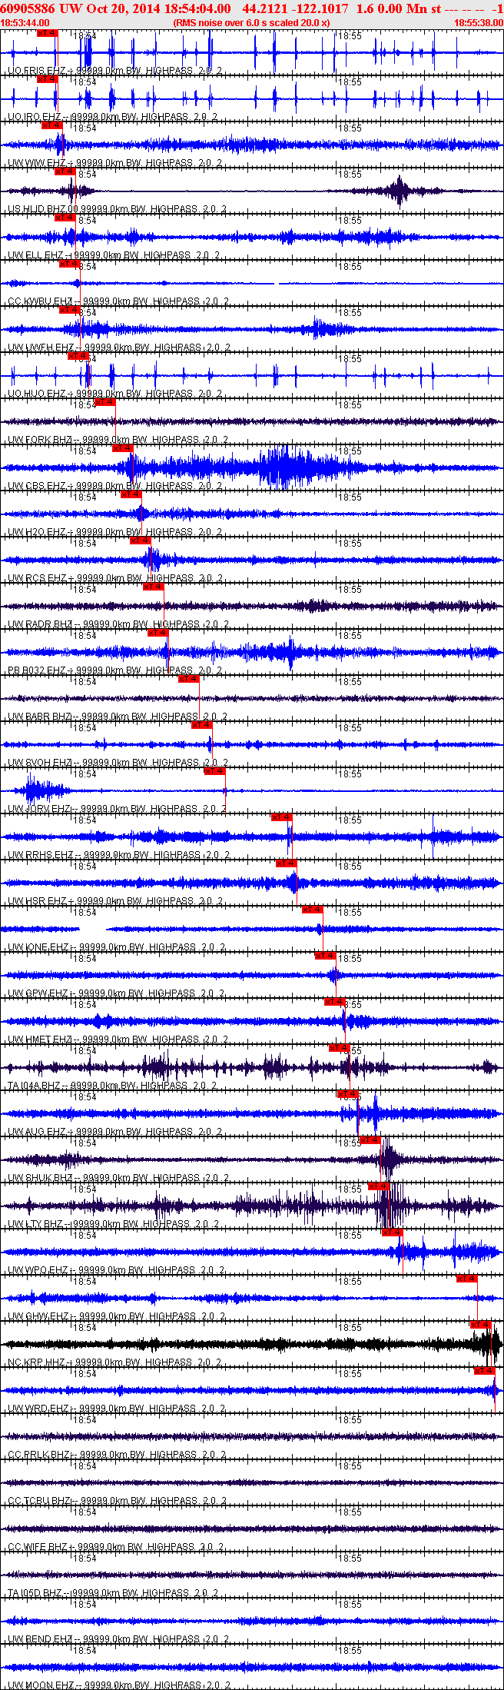The image size is (504, 1690).
Task: Select the pick marker on UW RADR trace
Action: click(x=154, y=587)
